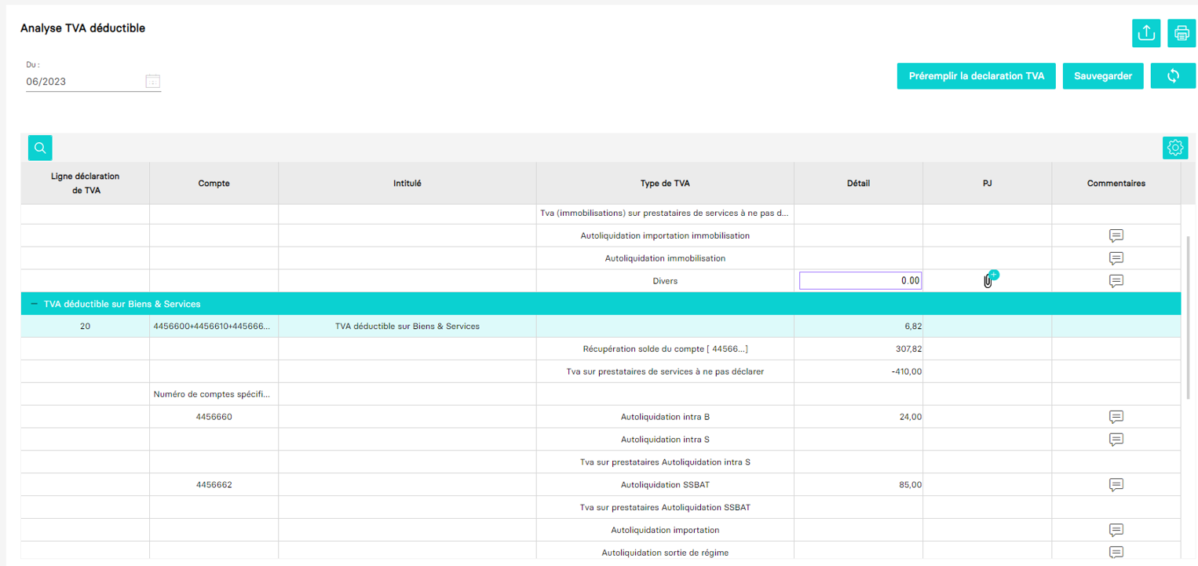Click the Type de TVA column header

(x=666, y=183)
